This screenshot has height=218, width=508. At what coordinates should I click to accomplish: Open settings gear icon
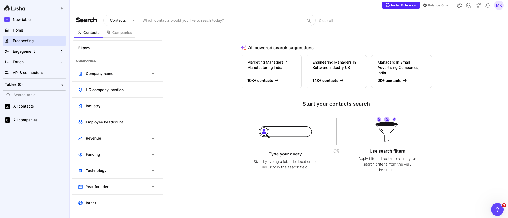459,5
